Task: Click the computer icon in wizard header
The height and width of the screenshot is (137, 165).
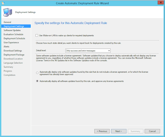Action: 7,12
